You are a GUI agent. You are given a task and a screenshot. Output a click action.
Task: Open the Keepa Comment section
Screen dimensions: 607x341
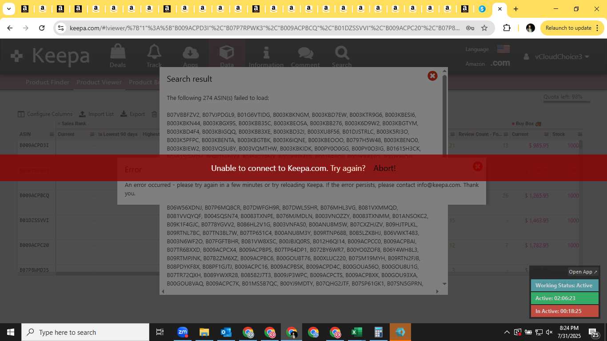click(x=305, y=56)
